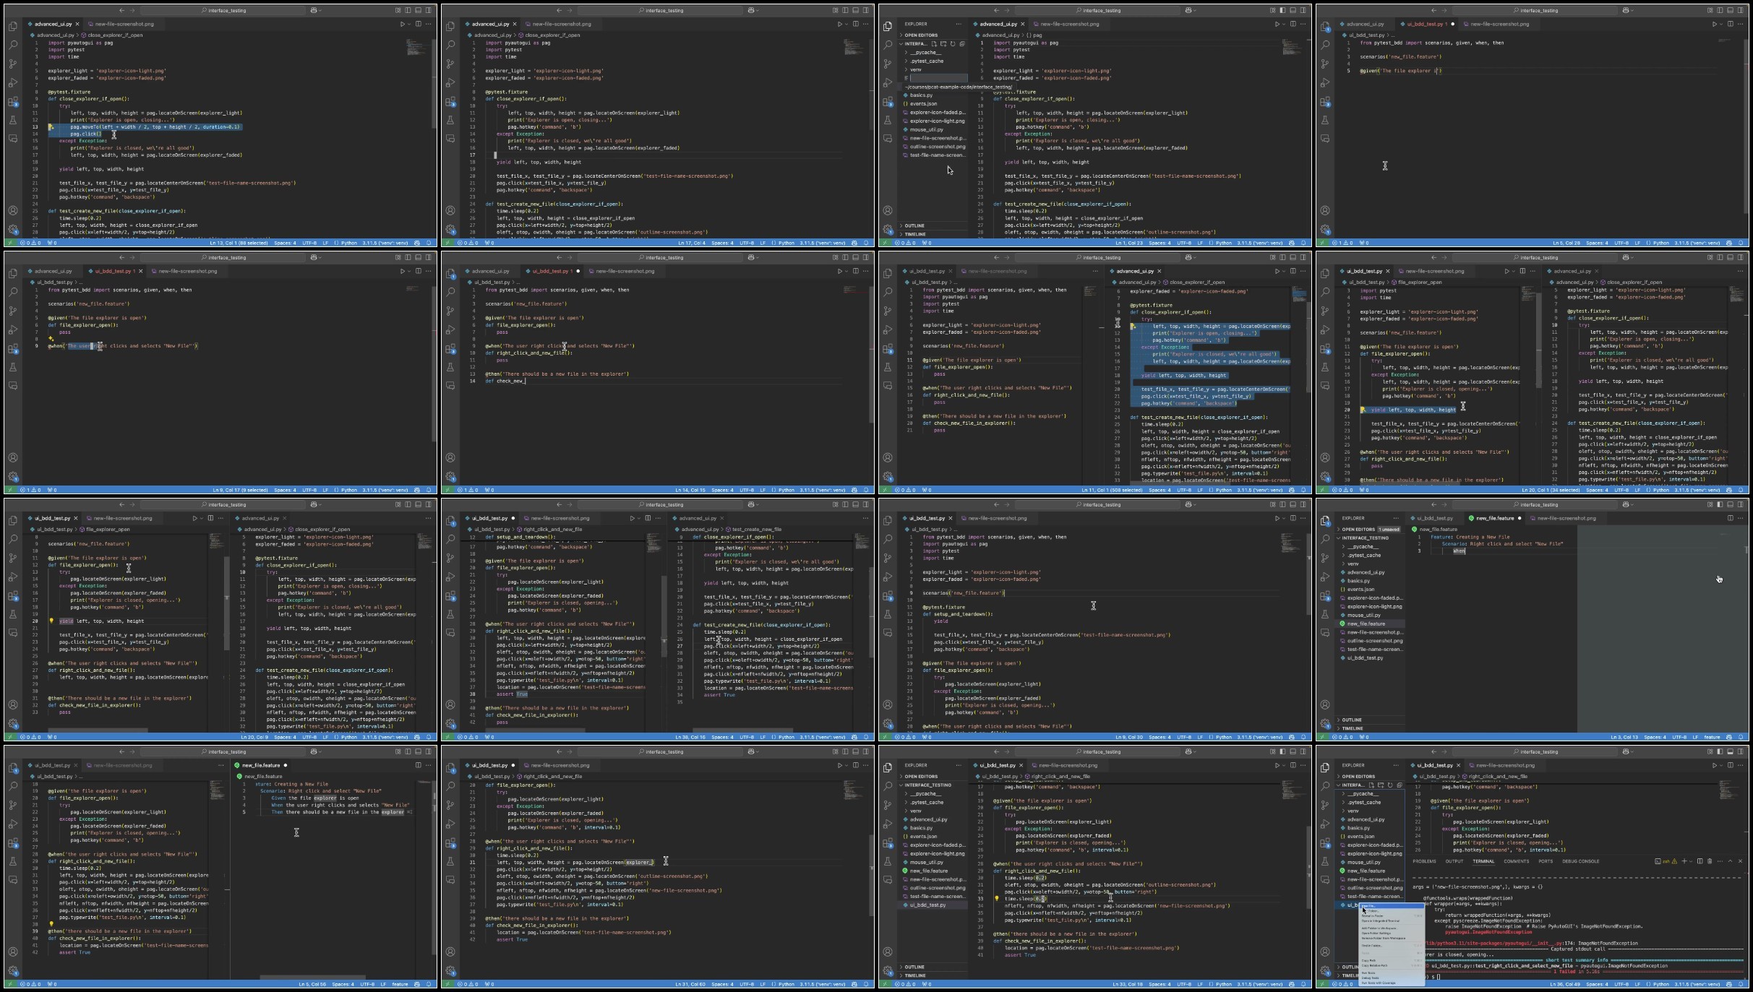The height and width of the screenshot is (992, 1753).
Task: Split the terminal using the panel toolbar icon
Action: 1700,861
